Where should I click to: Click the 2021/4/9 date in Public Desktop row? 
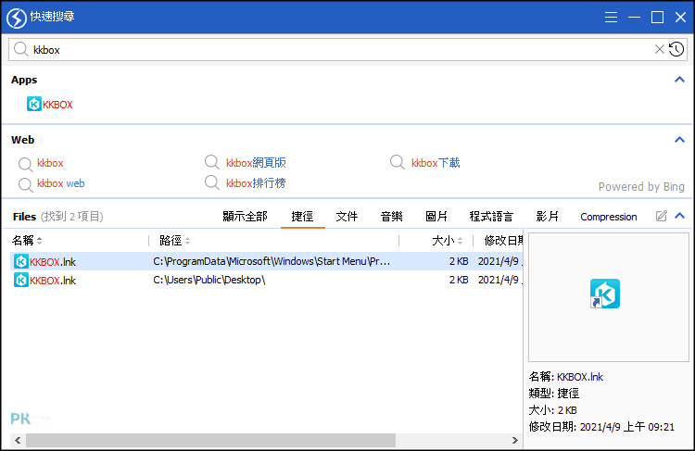click(499, 280)
